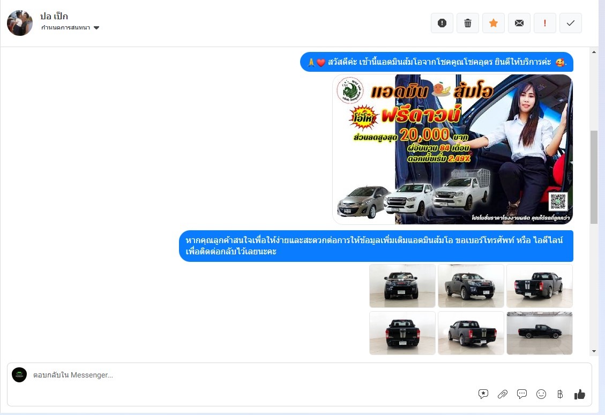Viewport: 605px width, 415px height.
Task: Open the admin Som-O promotion banner image
Action: pos(452,149)
